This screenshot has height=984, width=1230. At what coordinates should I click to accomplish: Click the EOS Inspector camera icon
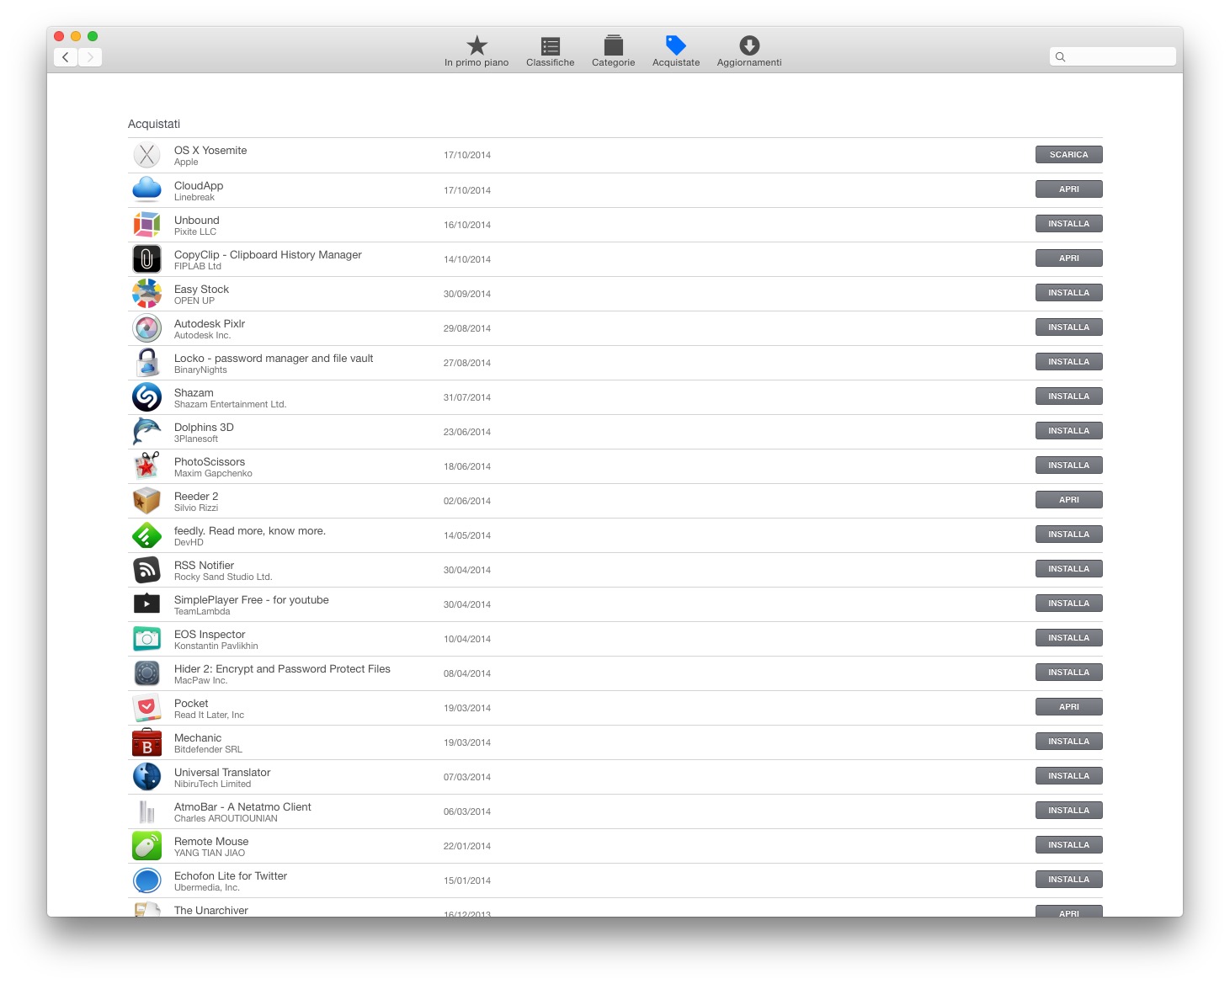coord(146,638)
